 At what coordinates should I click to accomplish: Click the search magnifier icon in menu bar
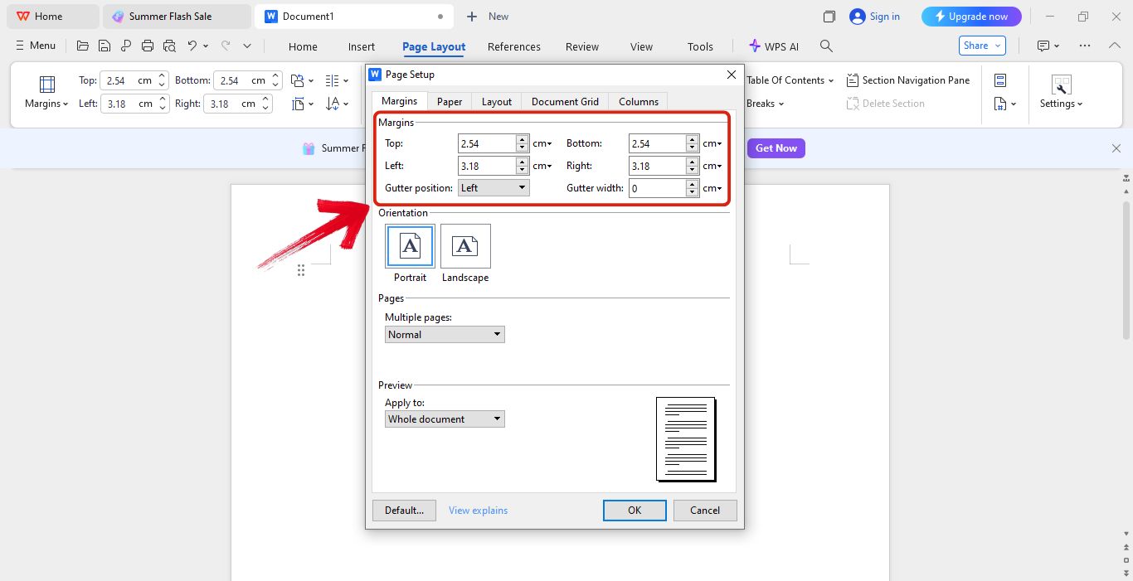pos(826,46)
